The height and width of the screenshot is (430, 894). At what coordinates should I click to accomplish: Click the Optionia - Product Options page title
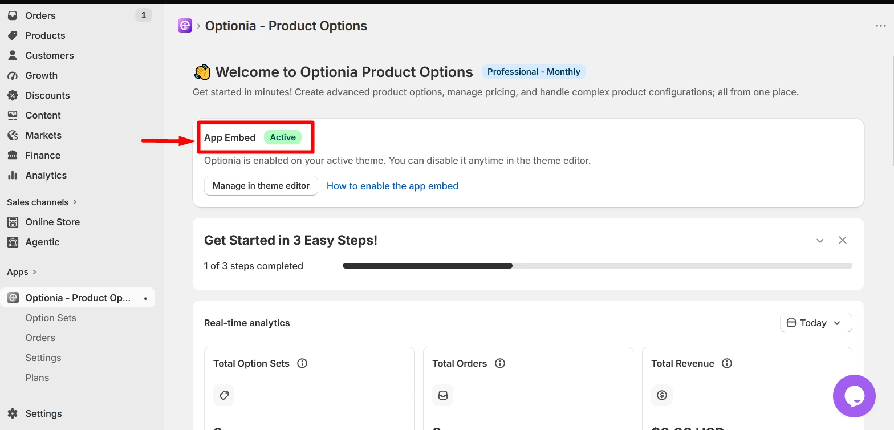pos(286,26)
